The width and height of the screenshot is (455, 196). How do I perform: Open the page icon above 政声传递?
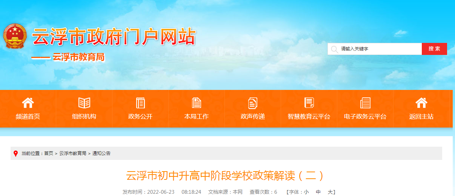click(253, 103)
